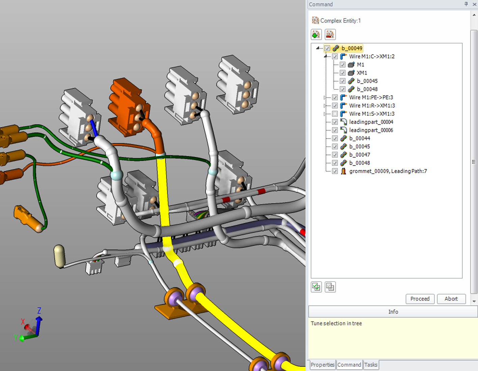The height and width of the screenshot is (371, 478).
Task: Click the pin icon on the Command panel
Action: (466, 4)
